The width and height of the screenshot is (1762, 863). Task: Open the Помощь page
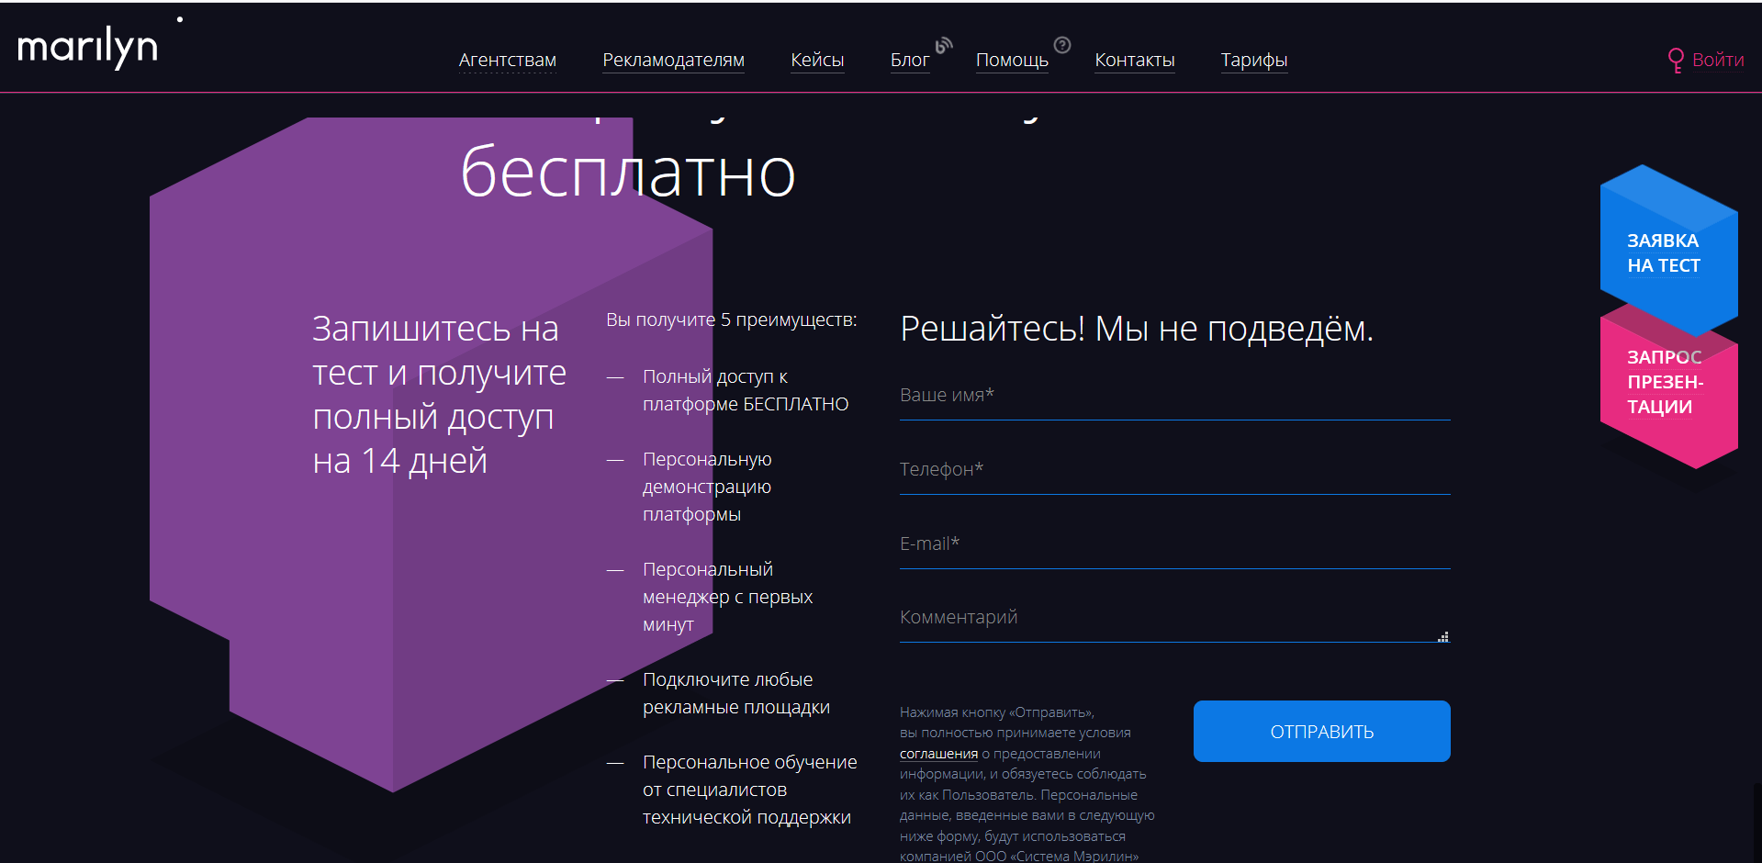point(1011,60)
